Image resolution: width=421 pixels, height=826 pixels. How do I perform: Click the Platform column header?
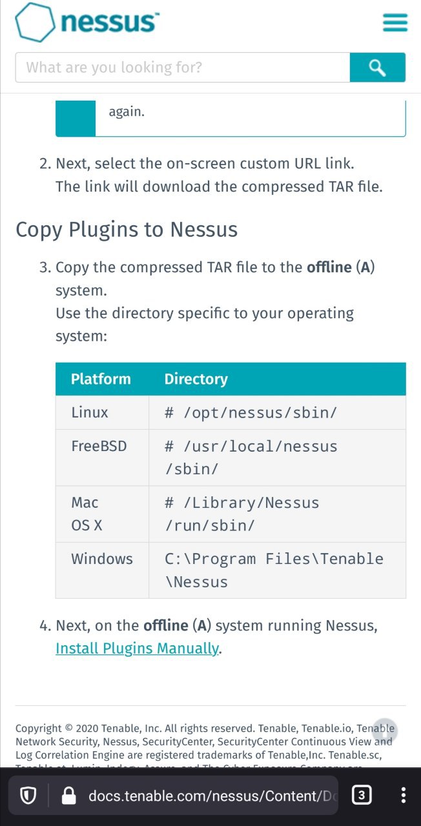click(x=101, y=379)
